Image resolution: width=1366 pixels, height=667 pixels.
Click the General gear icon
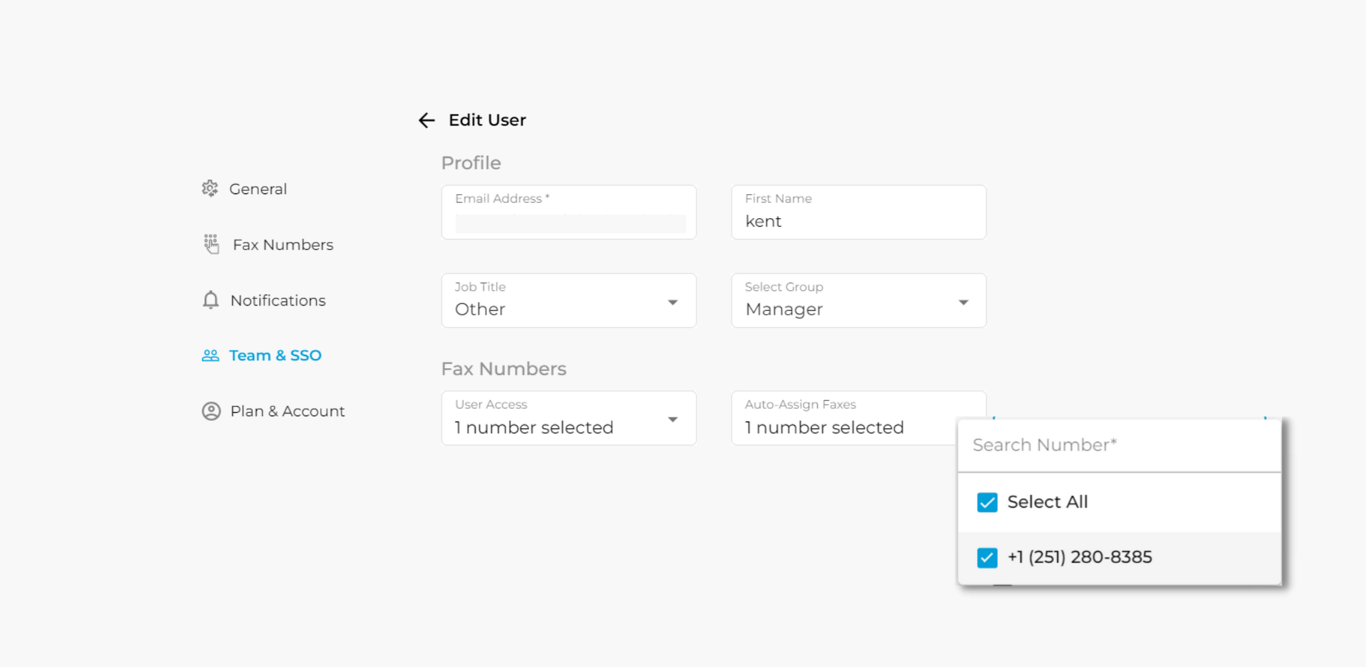[210, 189]
